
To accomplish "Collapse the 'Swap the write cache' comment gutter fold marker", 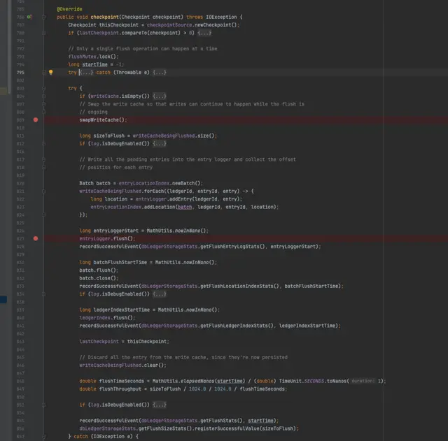I will [43, 104].
